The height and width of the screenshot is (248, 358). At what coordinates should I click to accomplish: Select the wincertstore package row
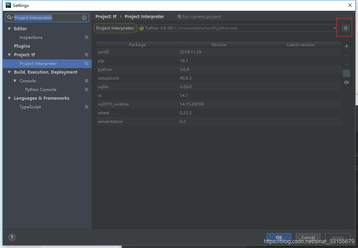click(x=219, y=121)
